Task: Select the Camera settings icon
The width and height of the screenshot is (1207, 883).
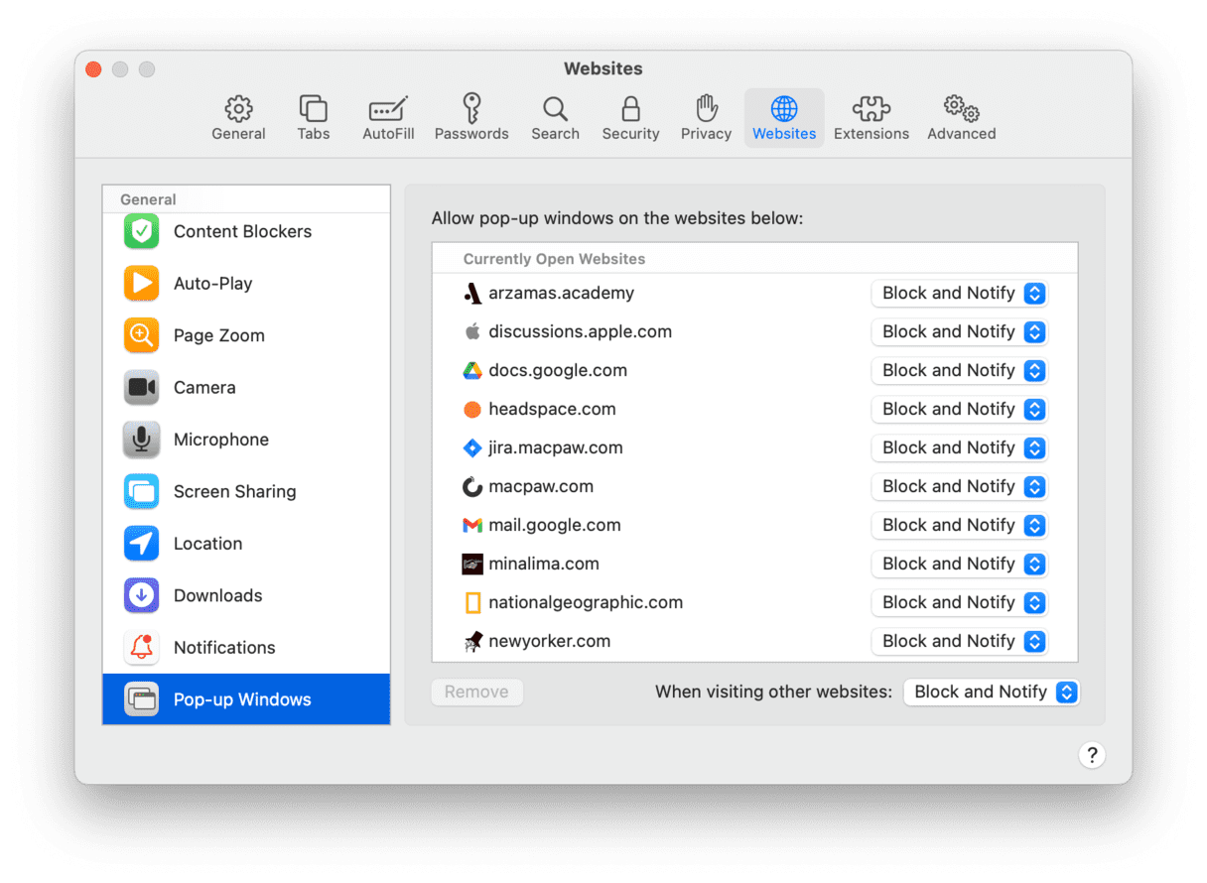Action: 140,387
